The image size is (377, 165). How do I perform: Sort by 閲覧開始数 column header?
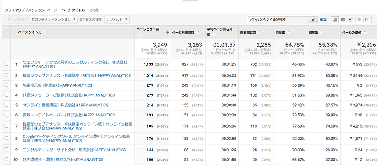[248, 33]
